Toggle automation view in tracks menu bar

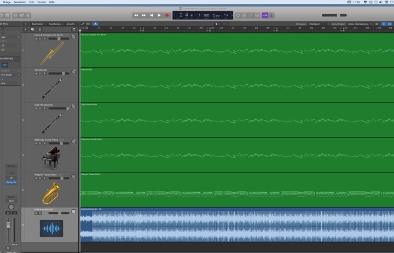[x=83, y=24]
